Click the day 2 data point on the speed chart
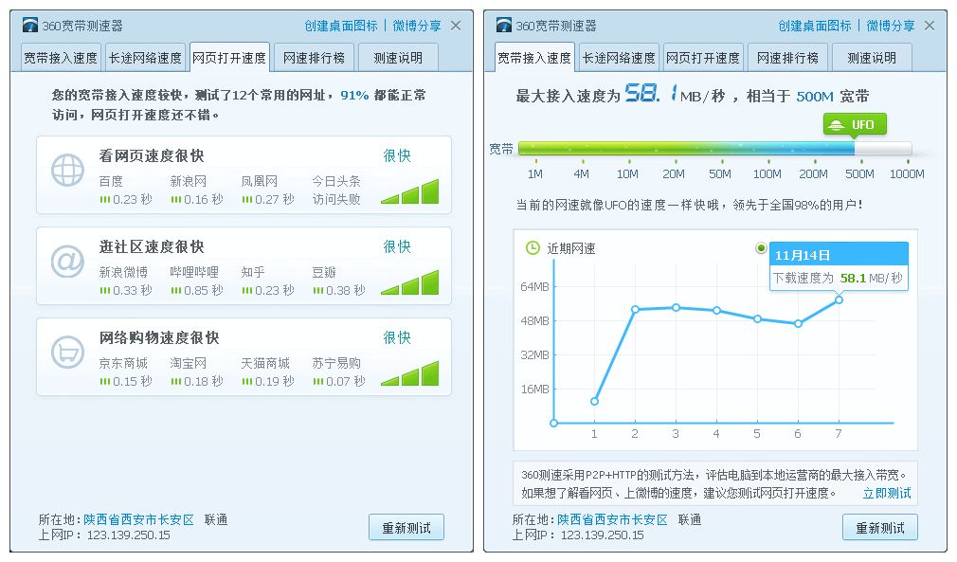The width and height of the screenshot is (957, 562). (635, 309)
